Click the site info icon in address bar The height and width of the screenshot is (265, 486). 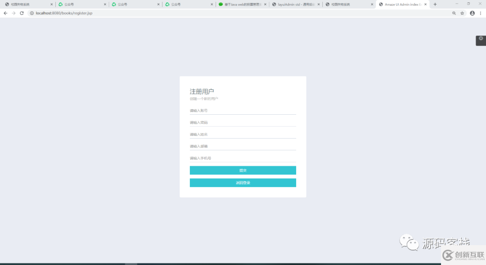[32, 13]
